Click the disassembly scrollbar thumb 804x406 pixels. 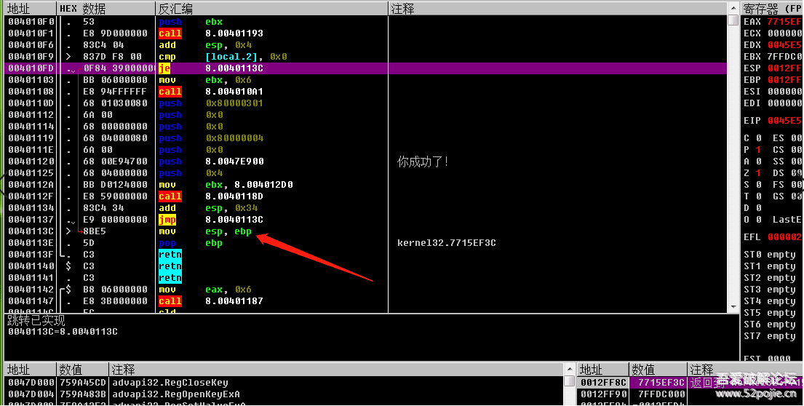click(x=733, y=20)
